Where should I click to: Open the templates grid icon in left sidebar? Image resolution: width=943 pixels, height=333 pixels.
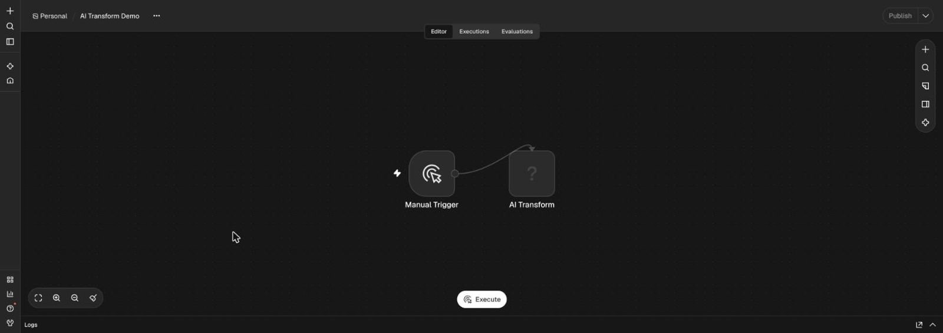tap(10, 280)
